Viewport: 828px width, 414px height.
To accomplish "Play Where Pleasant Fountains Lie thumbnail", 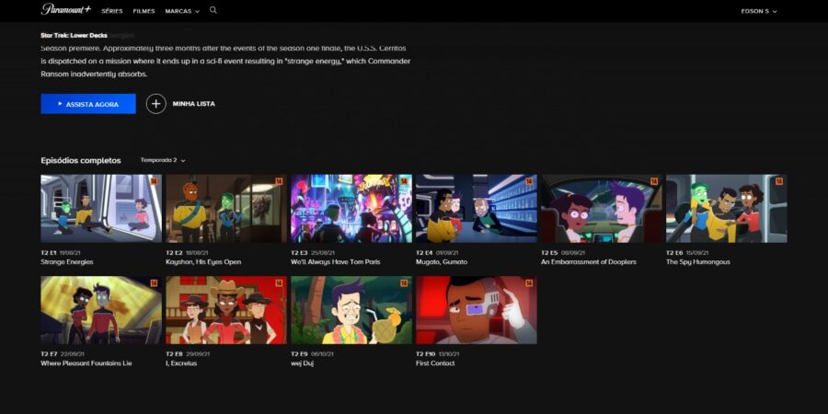I will 101,310.
